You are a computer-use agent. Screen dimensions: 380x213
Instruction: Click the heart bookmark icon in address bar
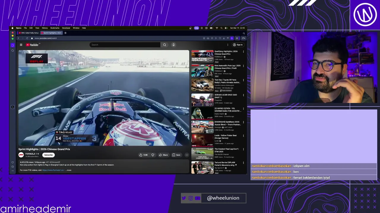tap(220, 38)
